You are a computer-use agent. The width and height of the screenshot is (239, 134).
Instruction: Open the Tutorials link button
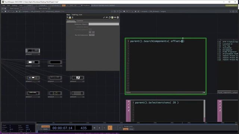click(x=56, y=6)
